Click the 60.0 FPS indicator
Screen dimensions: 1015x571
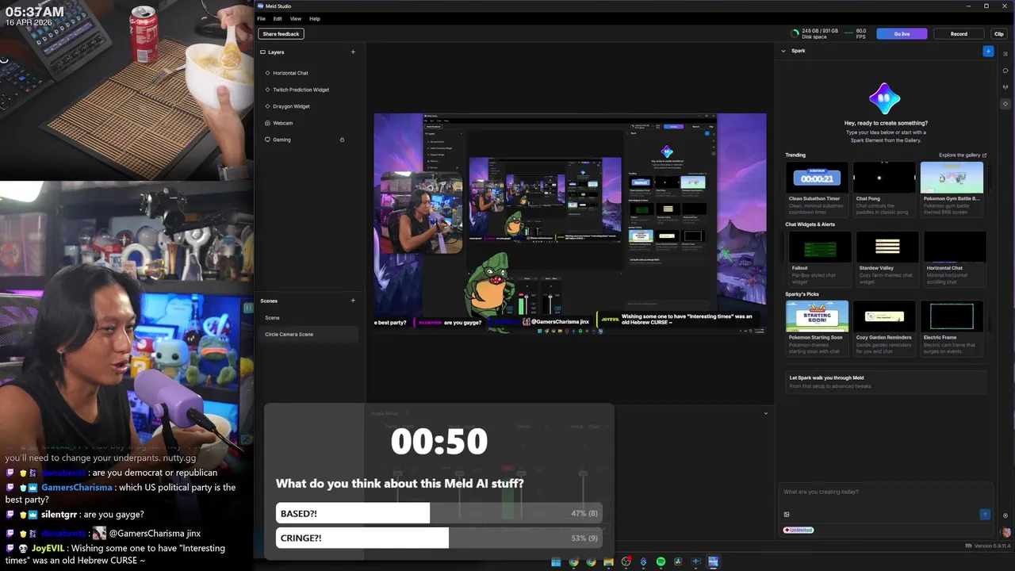point(856,33)
